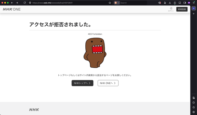This screenshot has height=115, width=197.
Task: Add a new sidebar panel with plus
Action: (x=194, y=13)
